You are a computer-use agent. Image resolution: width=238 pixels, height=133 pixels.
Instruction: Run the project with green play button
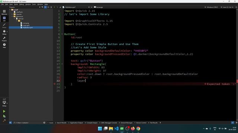click(x=4, y=111)
